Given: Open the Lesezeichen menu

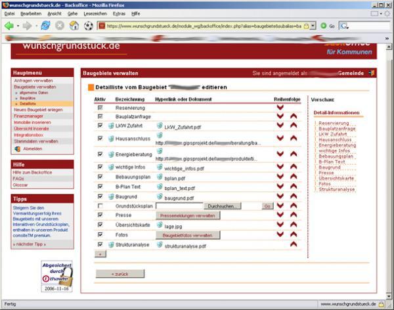Looking at the screenshot, I should coord(95,14).
